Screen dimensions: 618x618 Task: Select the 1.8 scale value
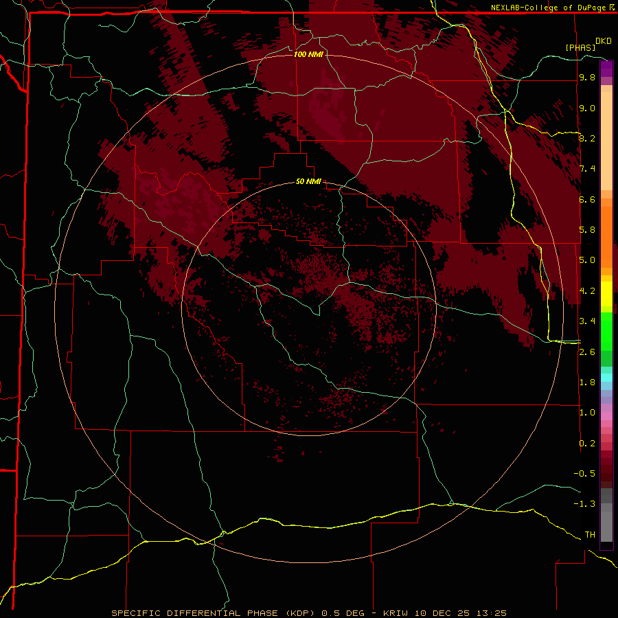(x=587, y=382)
